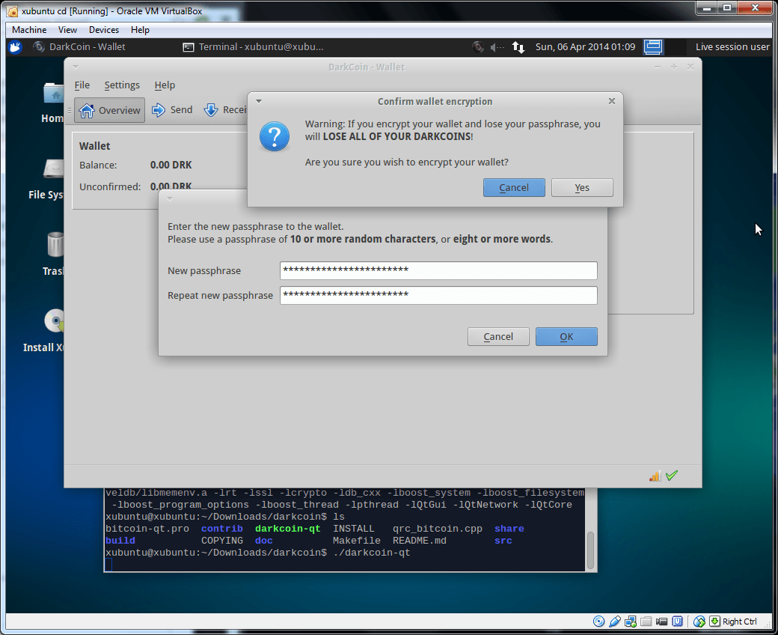Open the DarkCoin Settings menu
Screen dimensions: 778x635
coord(122,85)
